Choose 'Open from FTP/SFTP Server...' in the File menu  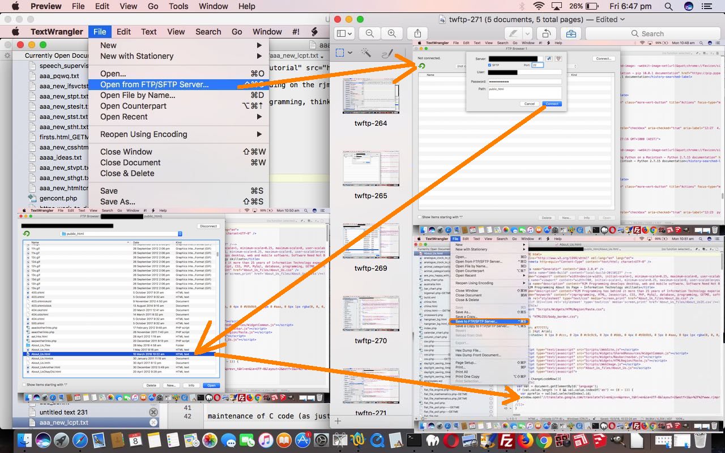pyautogui.click(x=179, y=84)
